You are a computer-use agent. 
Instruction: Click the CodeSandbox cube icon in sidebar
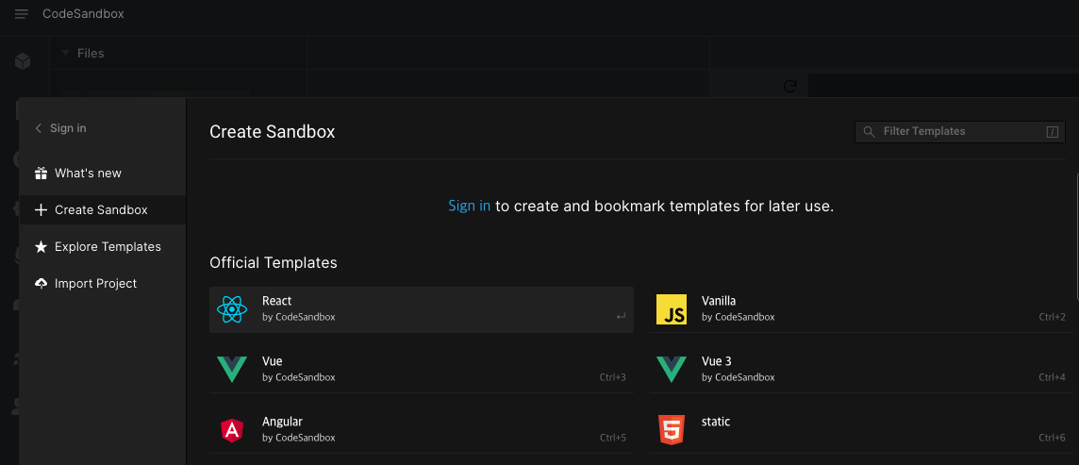[23, 61]
